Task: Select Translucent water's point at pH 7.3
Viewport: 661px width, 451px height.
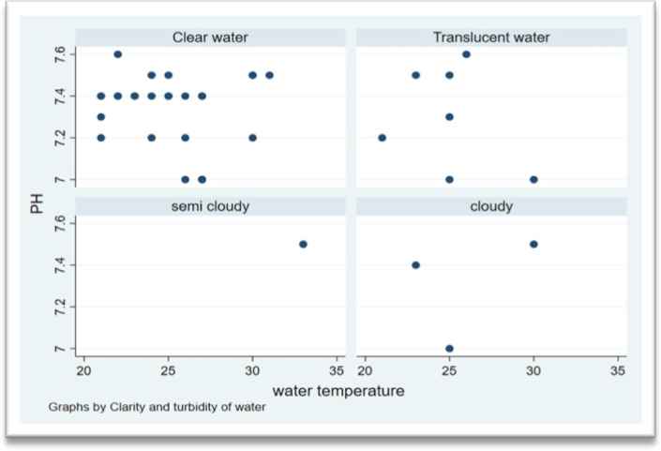Action: click(449, 117)
